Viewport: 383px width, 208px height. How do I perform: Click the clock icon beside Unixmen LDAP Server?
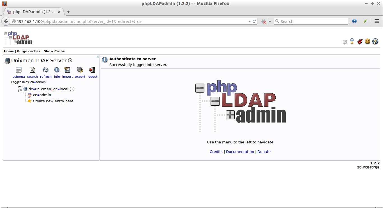70,60
